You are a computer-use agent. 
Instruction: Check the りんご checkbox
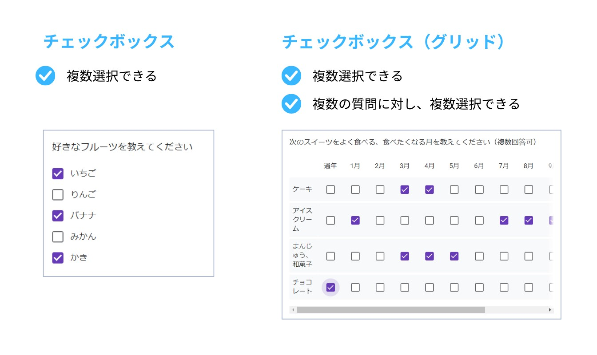click(x=58, y=194)
